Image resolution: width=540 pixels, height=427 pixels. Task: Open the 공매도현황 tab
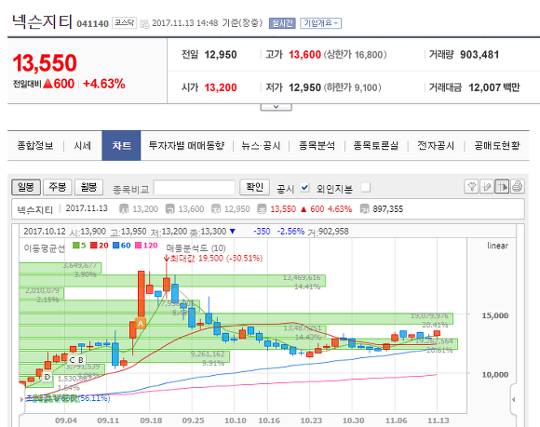497,145
